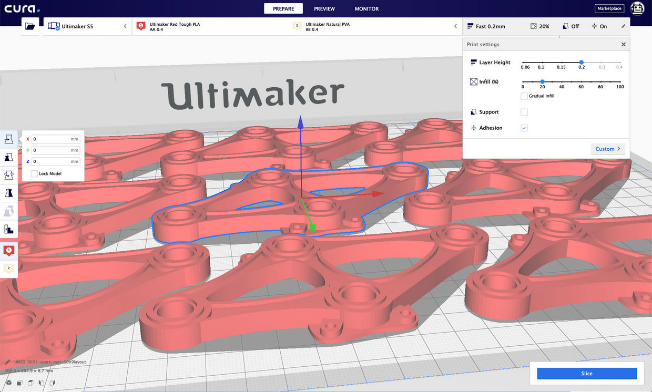This screenshot has height=392, width=652.
Task: Switch to the MONITOR stage
Action: pyautogui.click(x=366, y=8)
